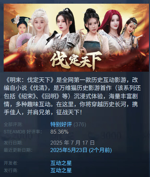The height and width of the screenshot is (177, 150).
Task: Click the 伐定天下 calligraphy logo in banner
Action: (76, 60)
